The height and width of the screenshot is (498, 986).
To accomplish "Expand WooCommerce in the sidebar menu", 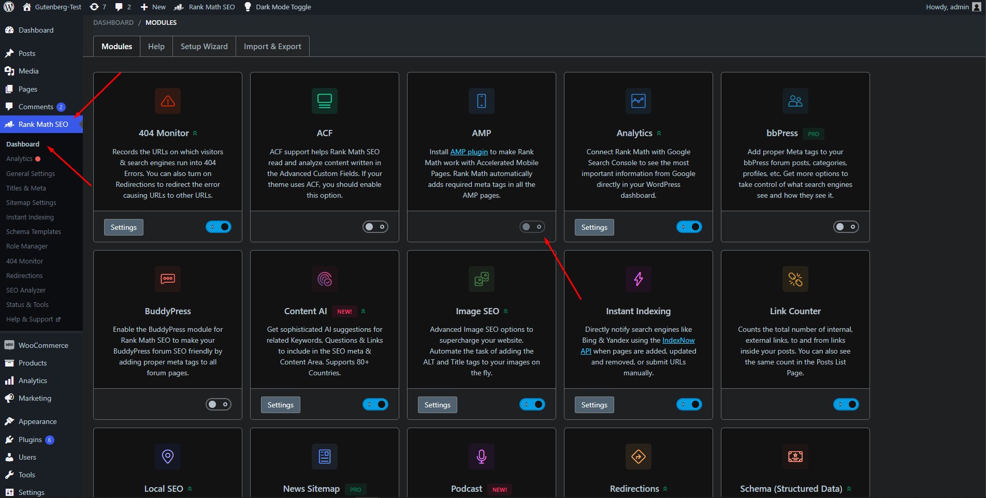I will pos(43,345).
